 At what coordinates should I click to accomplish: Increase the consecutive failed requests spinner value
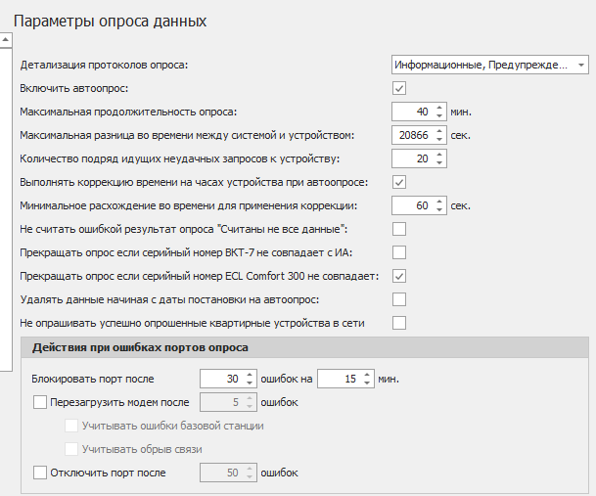pos(439,154)
